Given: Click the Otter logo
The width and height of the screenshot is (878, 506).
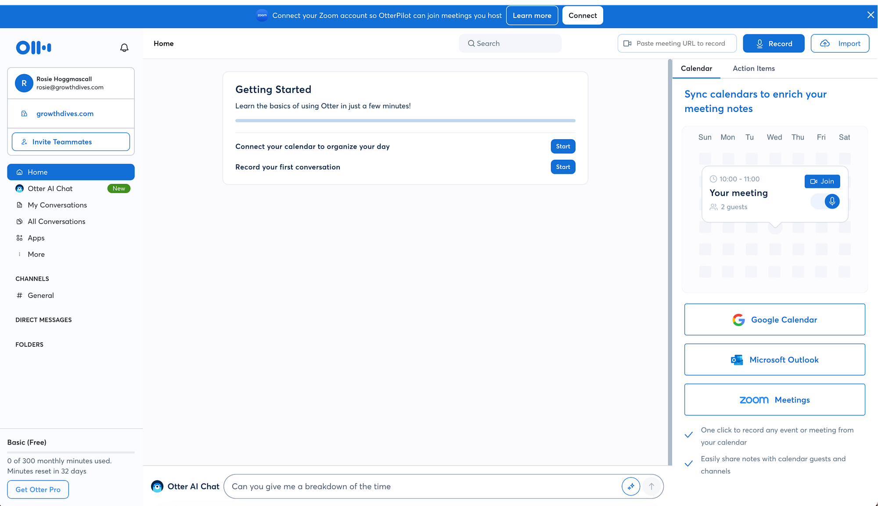Looking at the screenshot, I should tap(33, 47).
